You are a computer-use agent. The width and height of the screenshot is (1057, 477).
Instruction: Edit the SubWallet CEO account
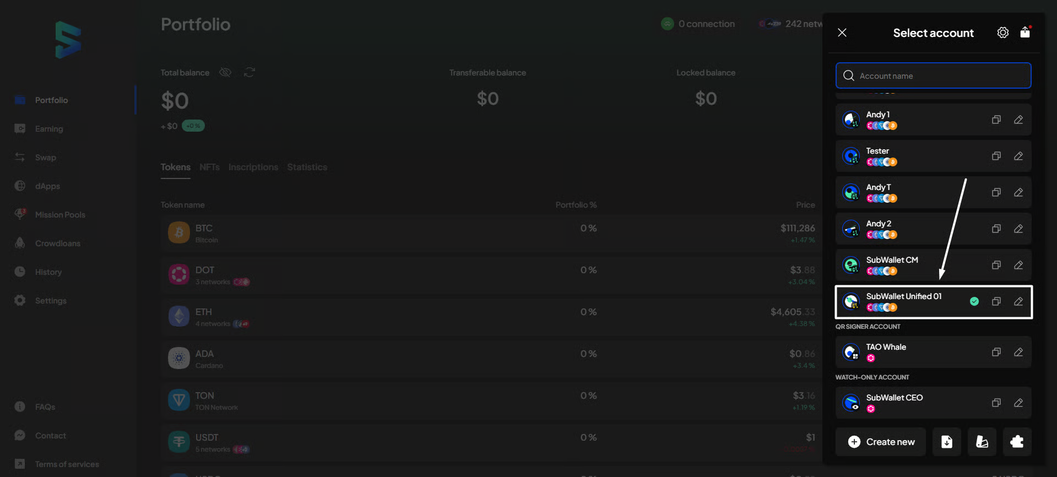pos(1018,403)
